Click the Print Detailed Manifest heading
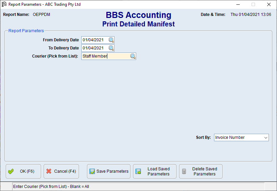 coord(138,24)
